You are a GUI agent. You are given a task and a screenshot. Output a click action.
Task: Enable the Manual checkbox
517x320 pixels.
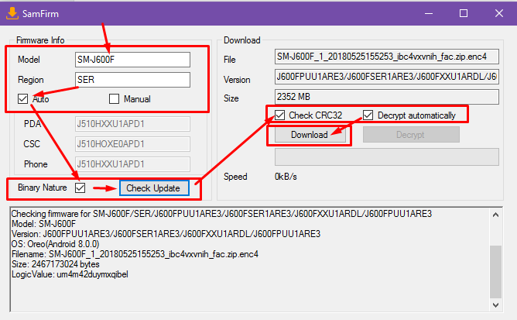tap(114, 98)
